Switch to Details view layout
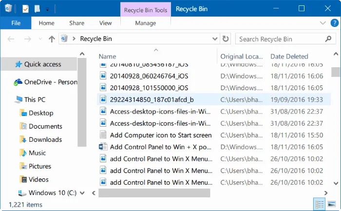Viewport: 341px width, 211px height. click(320, 204)
